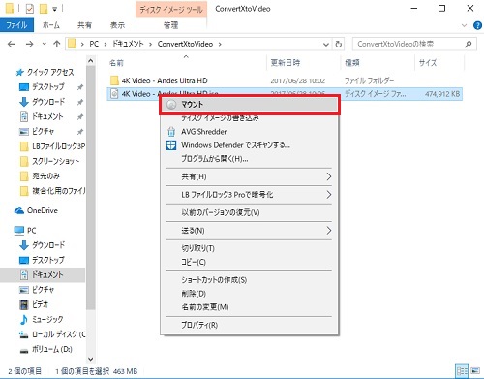
Task: Click the Windows Defender shield icon
Action: [x=171, y=145]
